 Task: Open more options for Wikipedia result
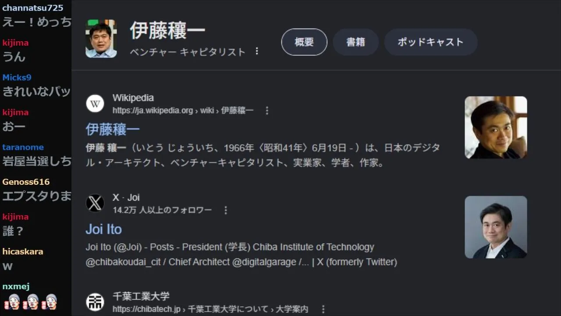[x=267, y=111]
